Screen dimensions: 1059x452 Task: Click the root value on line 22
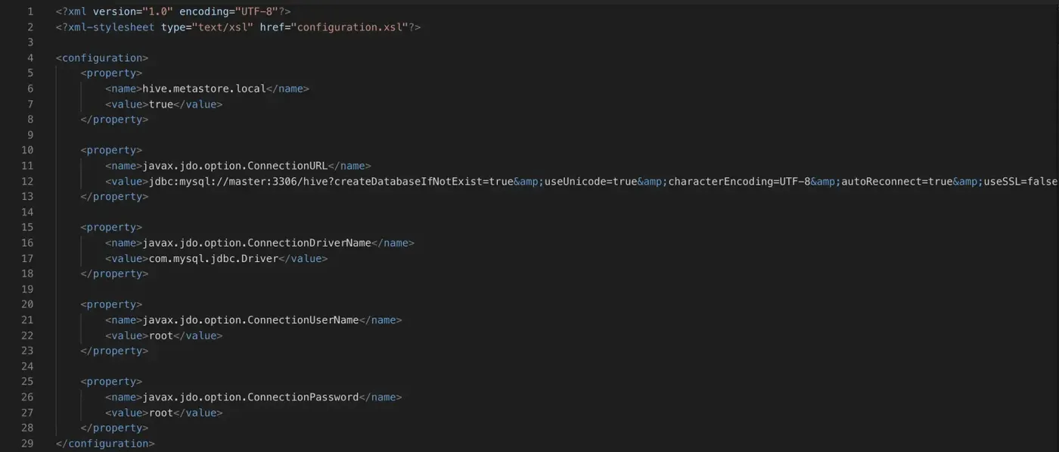tap(161, 335)
